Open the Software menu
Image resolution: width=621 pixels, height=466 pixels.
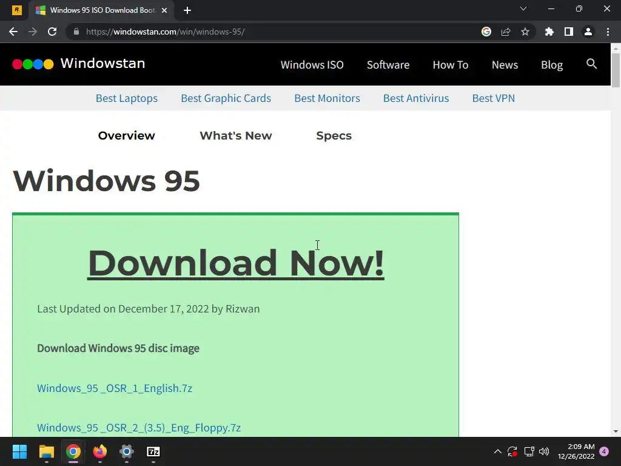pos(388,64)
